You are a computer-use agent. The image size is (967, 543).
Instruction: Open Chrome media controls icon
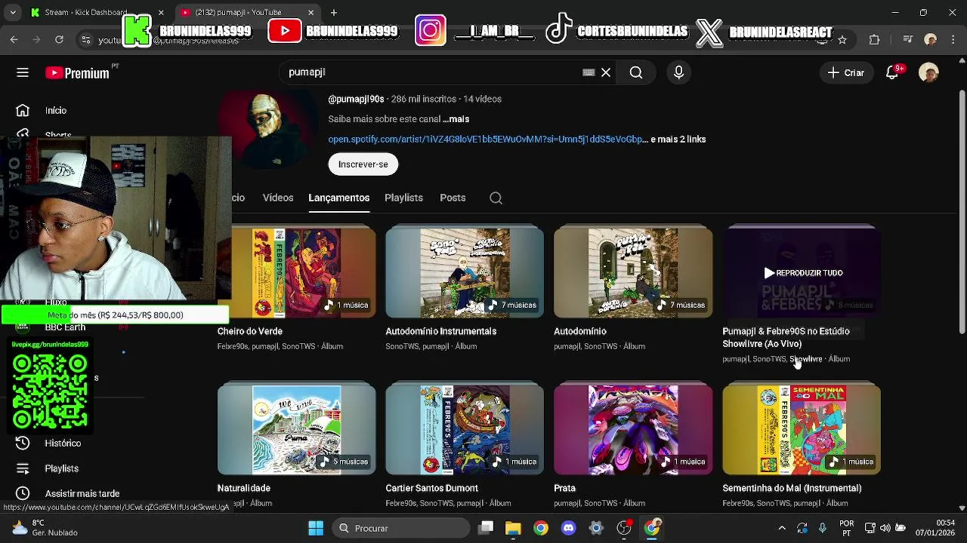tap(908, 39)
